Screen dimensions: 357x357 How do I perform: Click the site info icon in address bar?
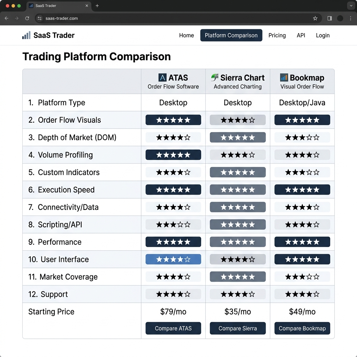[40, 18]
